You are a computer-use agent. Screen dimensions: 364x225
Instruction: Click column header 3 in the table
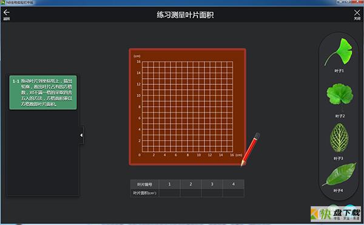(212, 184)
